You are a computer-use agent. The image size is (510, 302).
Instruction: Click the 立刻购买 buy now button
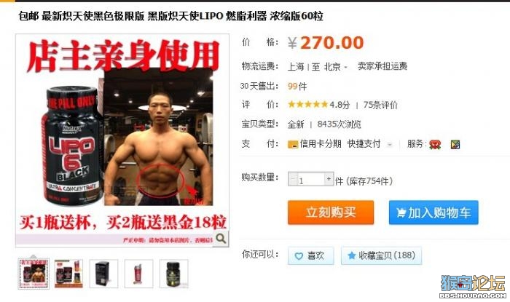pos(331,212)
